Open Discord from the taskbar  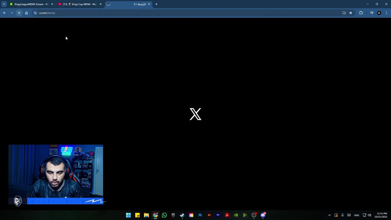[263, 215]
